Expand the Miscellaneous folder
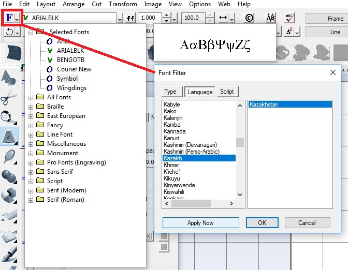Viewport: 348px width, 270px height. [x=31, y=144]
